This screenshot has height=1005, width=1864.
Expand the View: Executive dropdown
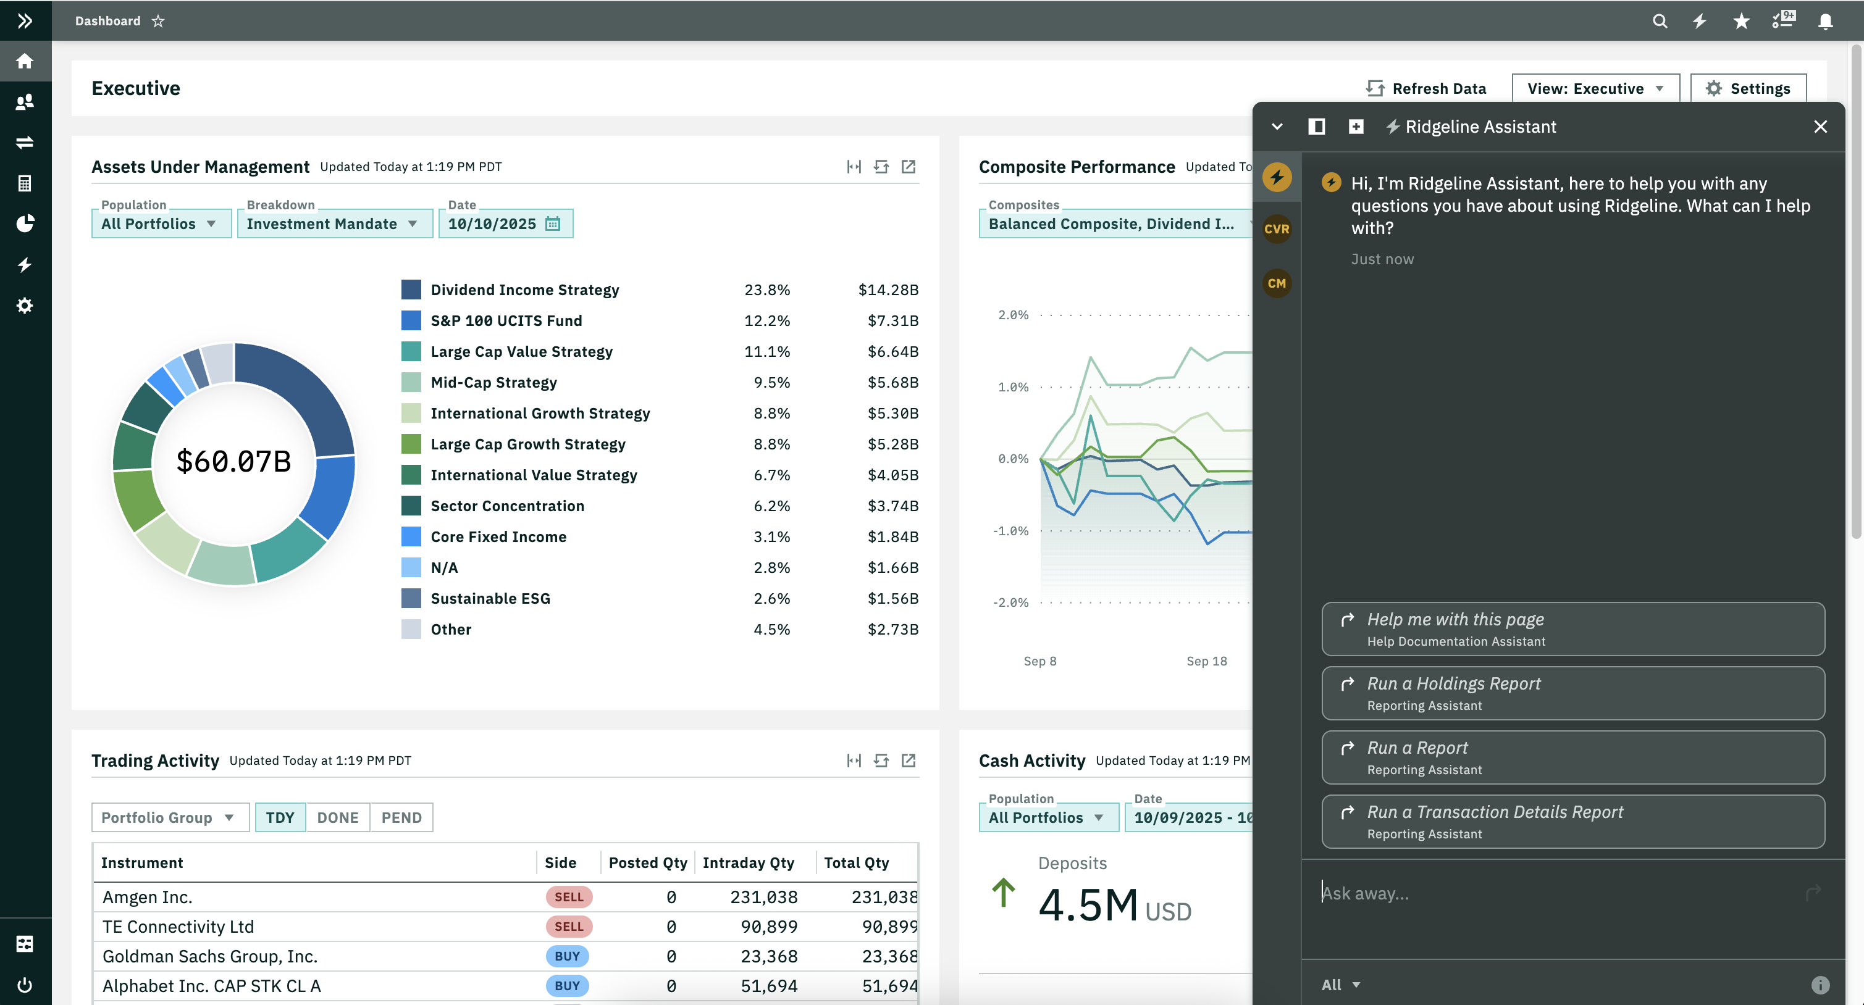coord(1595,88)
